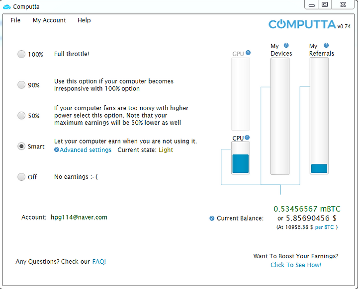
Task: Click the My Devices earnings bar
Action: pyautogui.click(x=280, y=116)
